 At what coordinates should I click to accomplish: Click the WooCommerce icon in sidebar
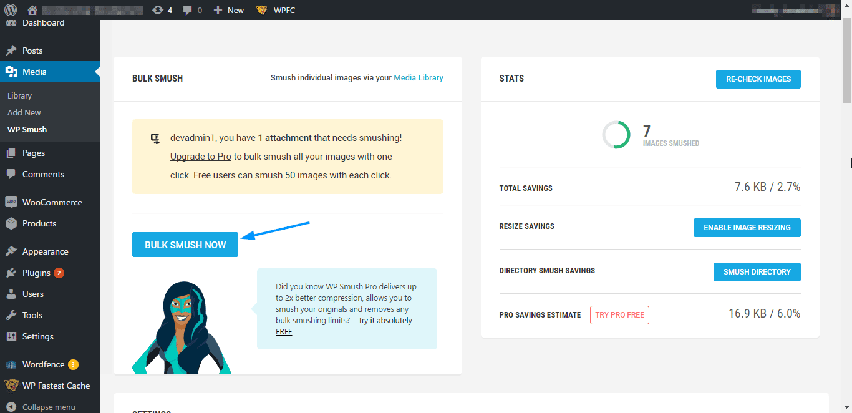(11, 202)
